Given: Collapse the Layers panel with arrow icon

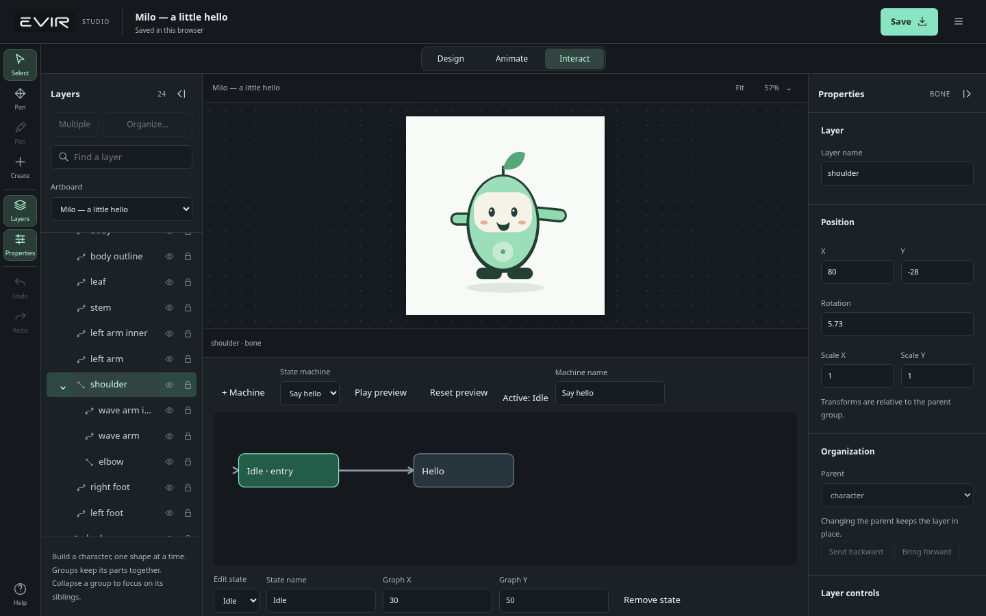Looking at the screenshot, I should pos(181,94).
